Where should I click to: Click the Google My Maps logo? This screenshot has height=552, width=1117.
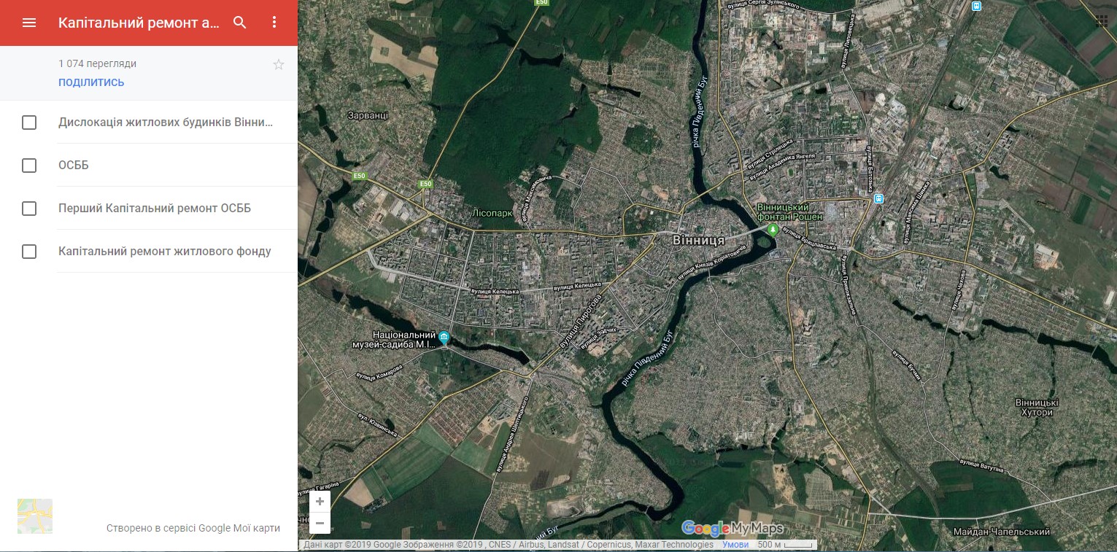point(732,529)
